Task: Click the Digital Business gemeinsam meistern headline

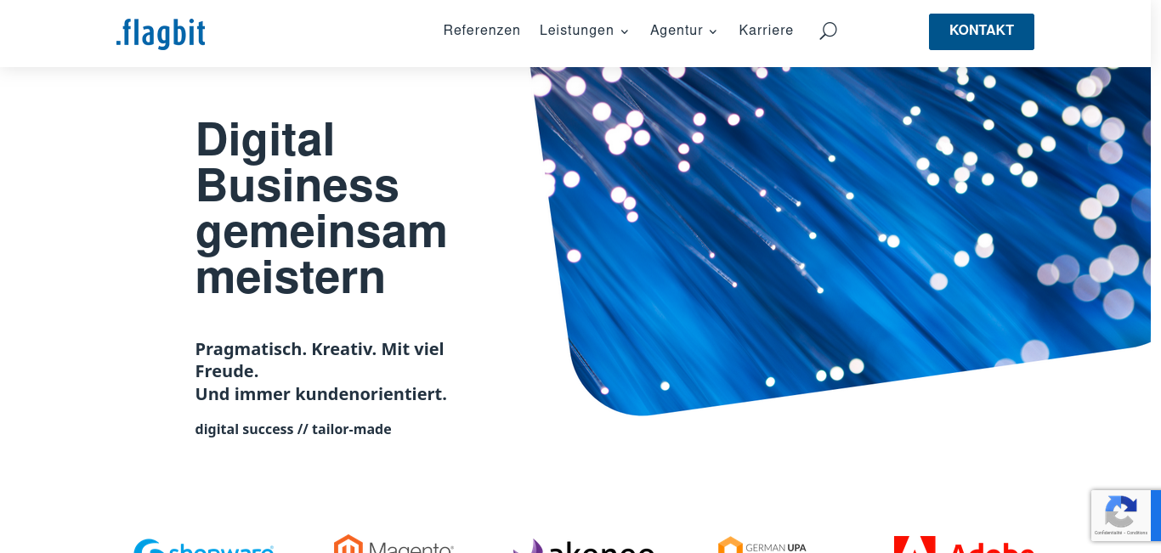Action: click(x=321, y=209)
